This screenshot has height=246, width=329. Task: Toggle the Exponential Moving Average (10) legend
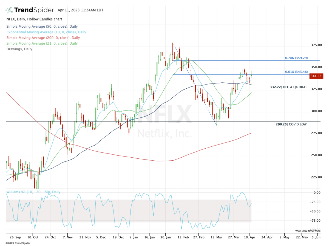point(46,32)
